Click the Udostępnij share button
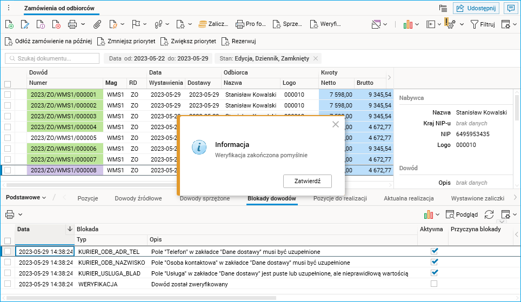This screenshot has width=521, height=302. pos(476,8)
